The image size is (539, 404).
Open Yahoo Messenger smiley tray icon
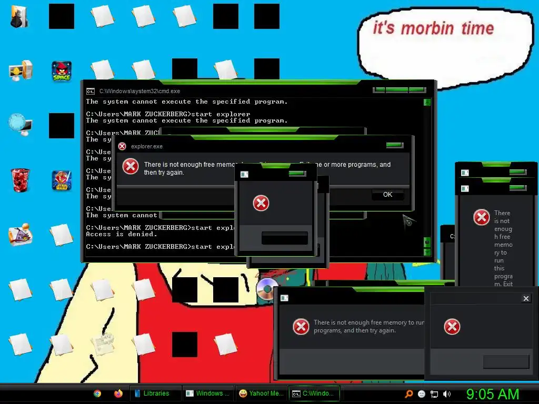click(x=422, y=394)
